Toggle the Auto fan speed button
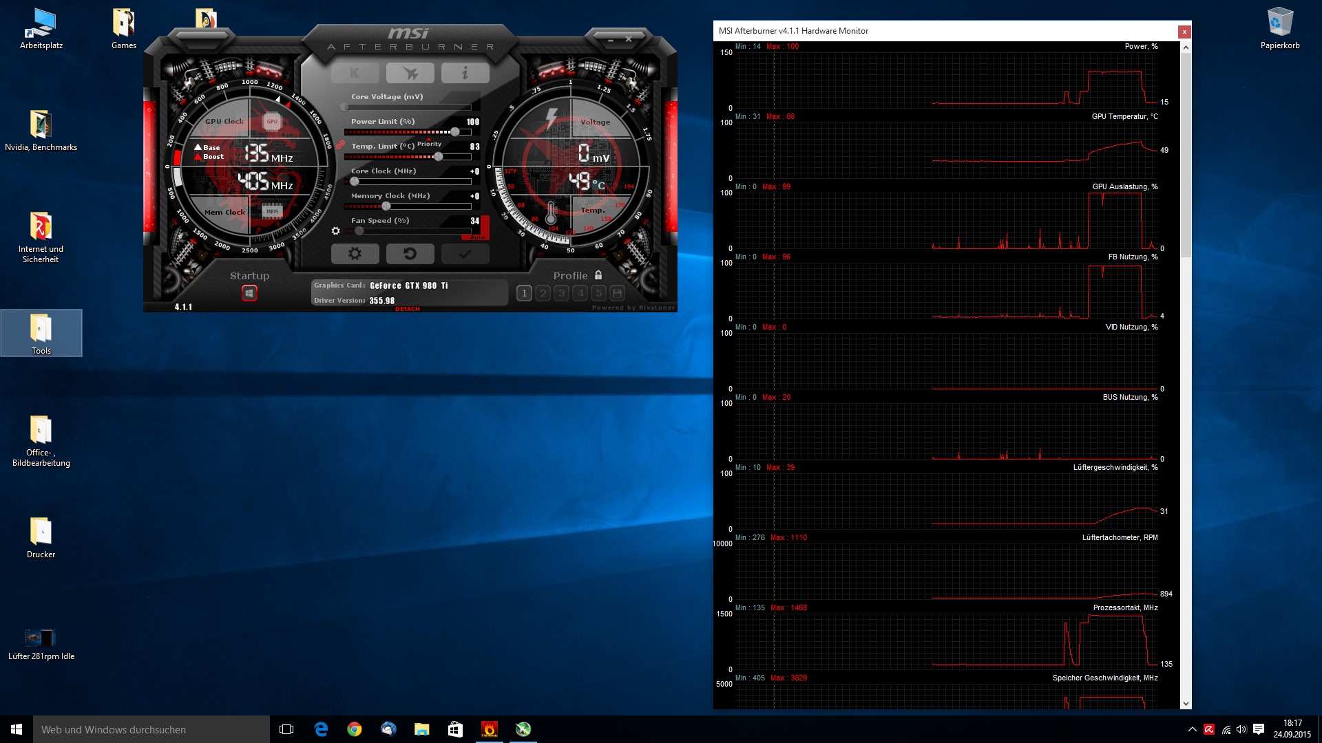 [x=477, y=237]
